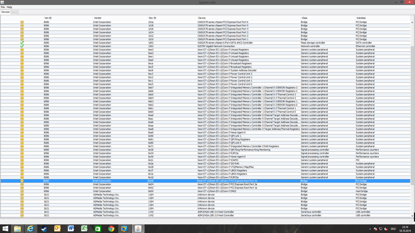This screenshot has width=415, height=233.
Task: Open the File menu
Action: pyautogui.click(x=3, y=7)
